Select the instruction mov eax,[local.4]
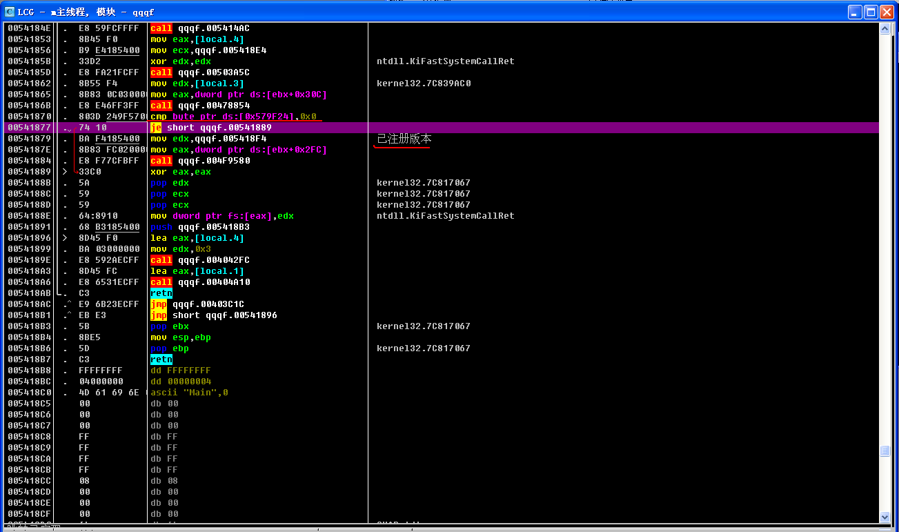Screen dimensions: 899x532 click(x=199, y=39)
